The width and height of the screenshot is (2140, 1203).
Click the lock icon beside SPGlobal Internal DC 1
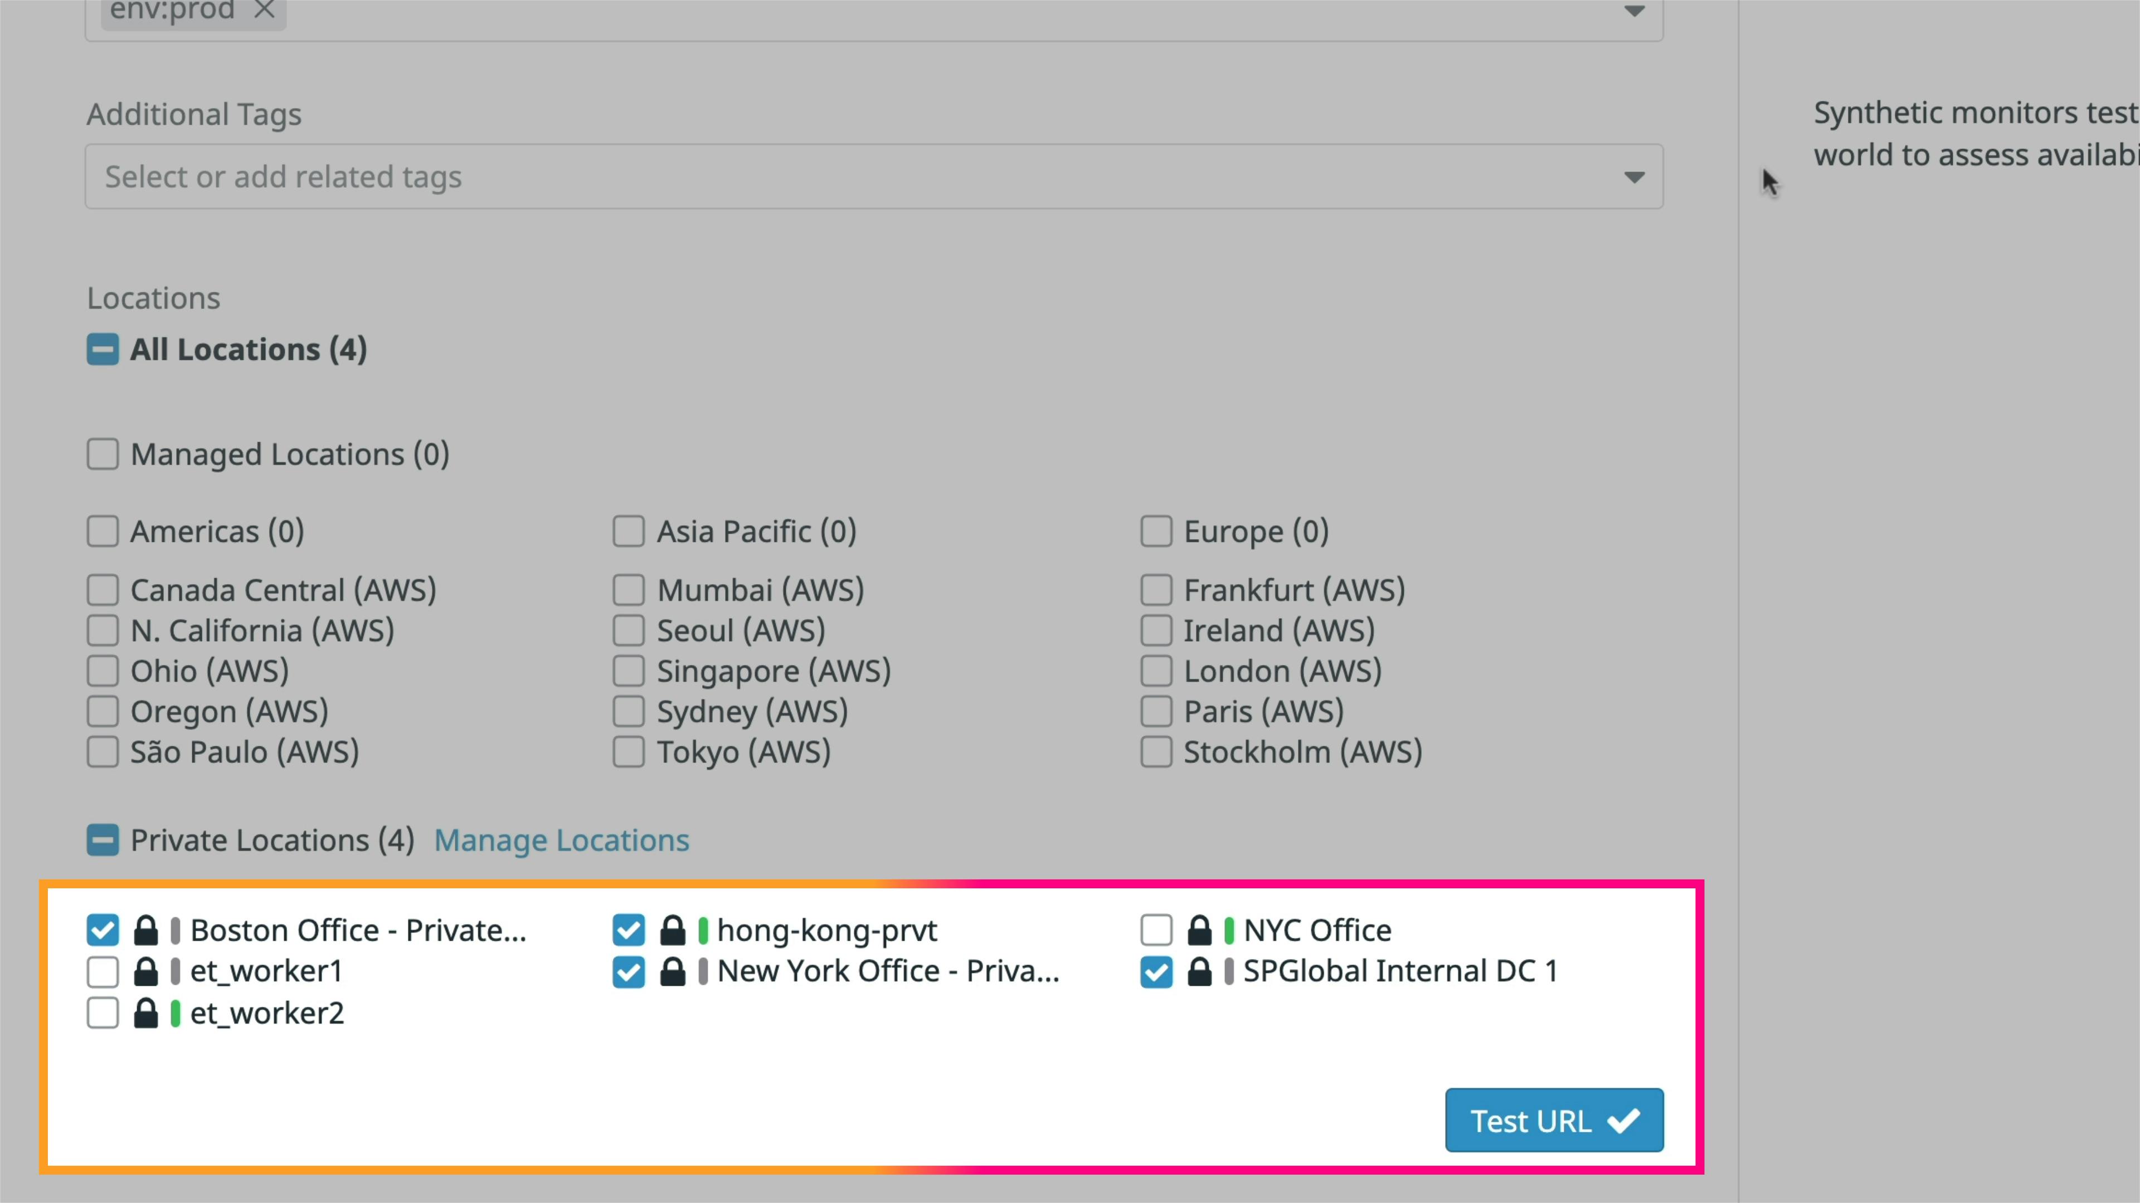pos(1200,971)
